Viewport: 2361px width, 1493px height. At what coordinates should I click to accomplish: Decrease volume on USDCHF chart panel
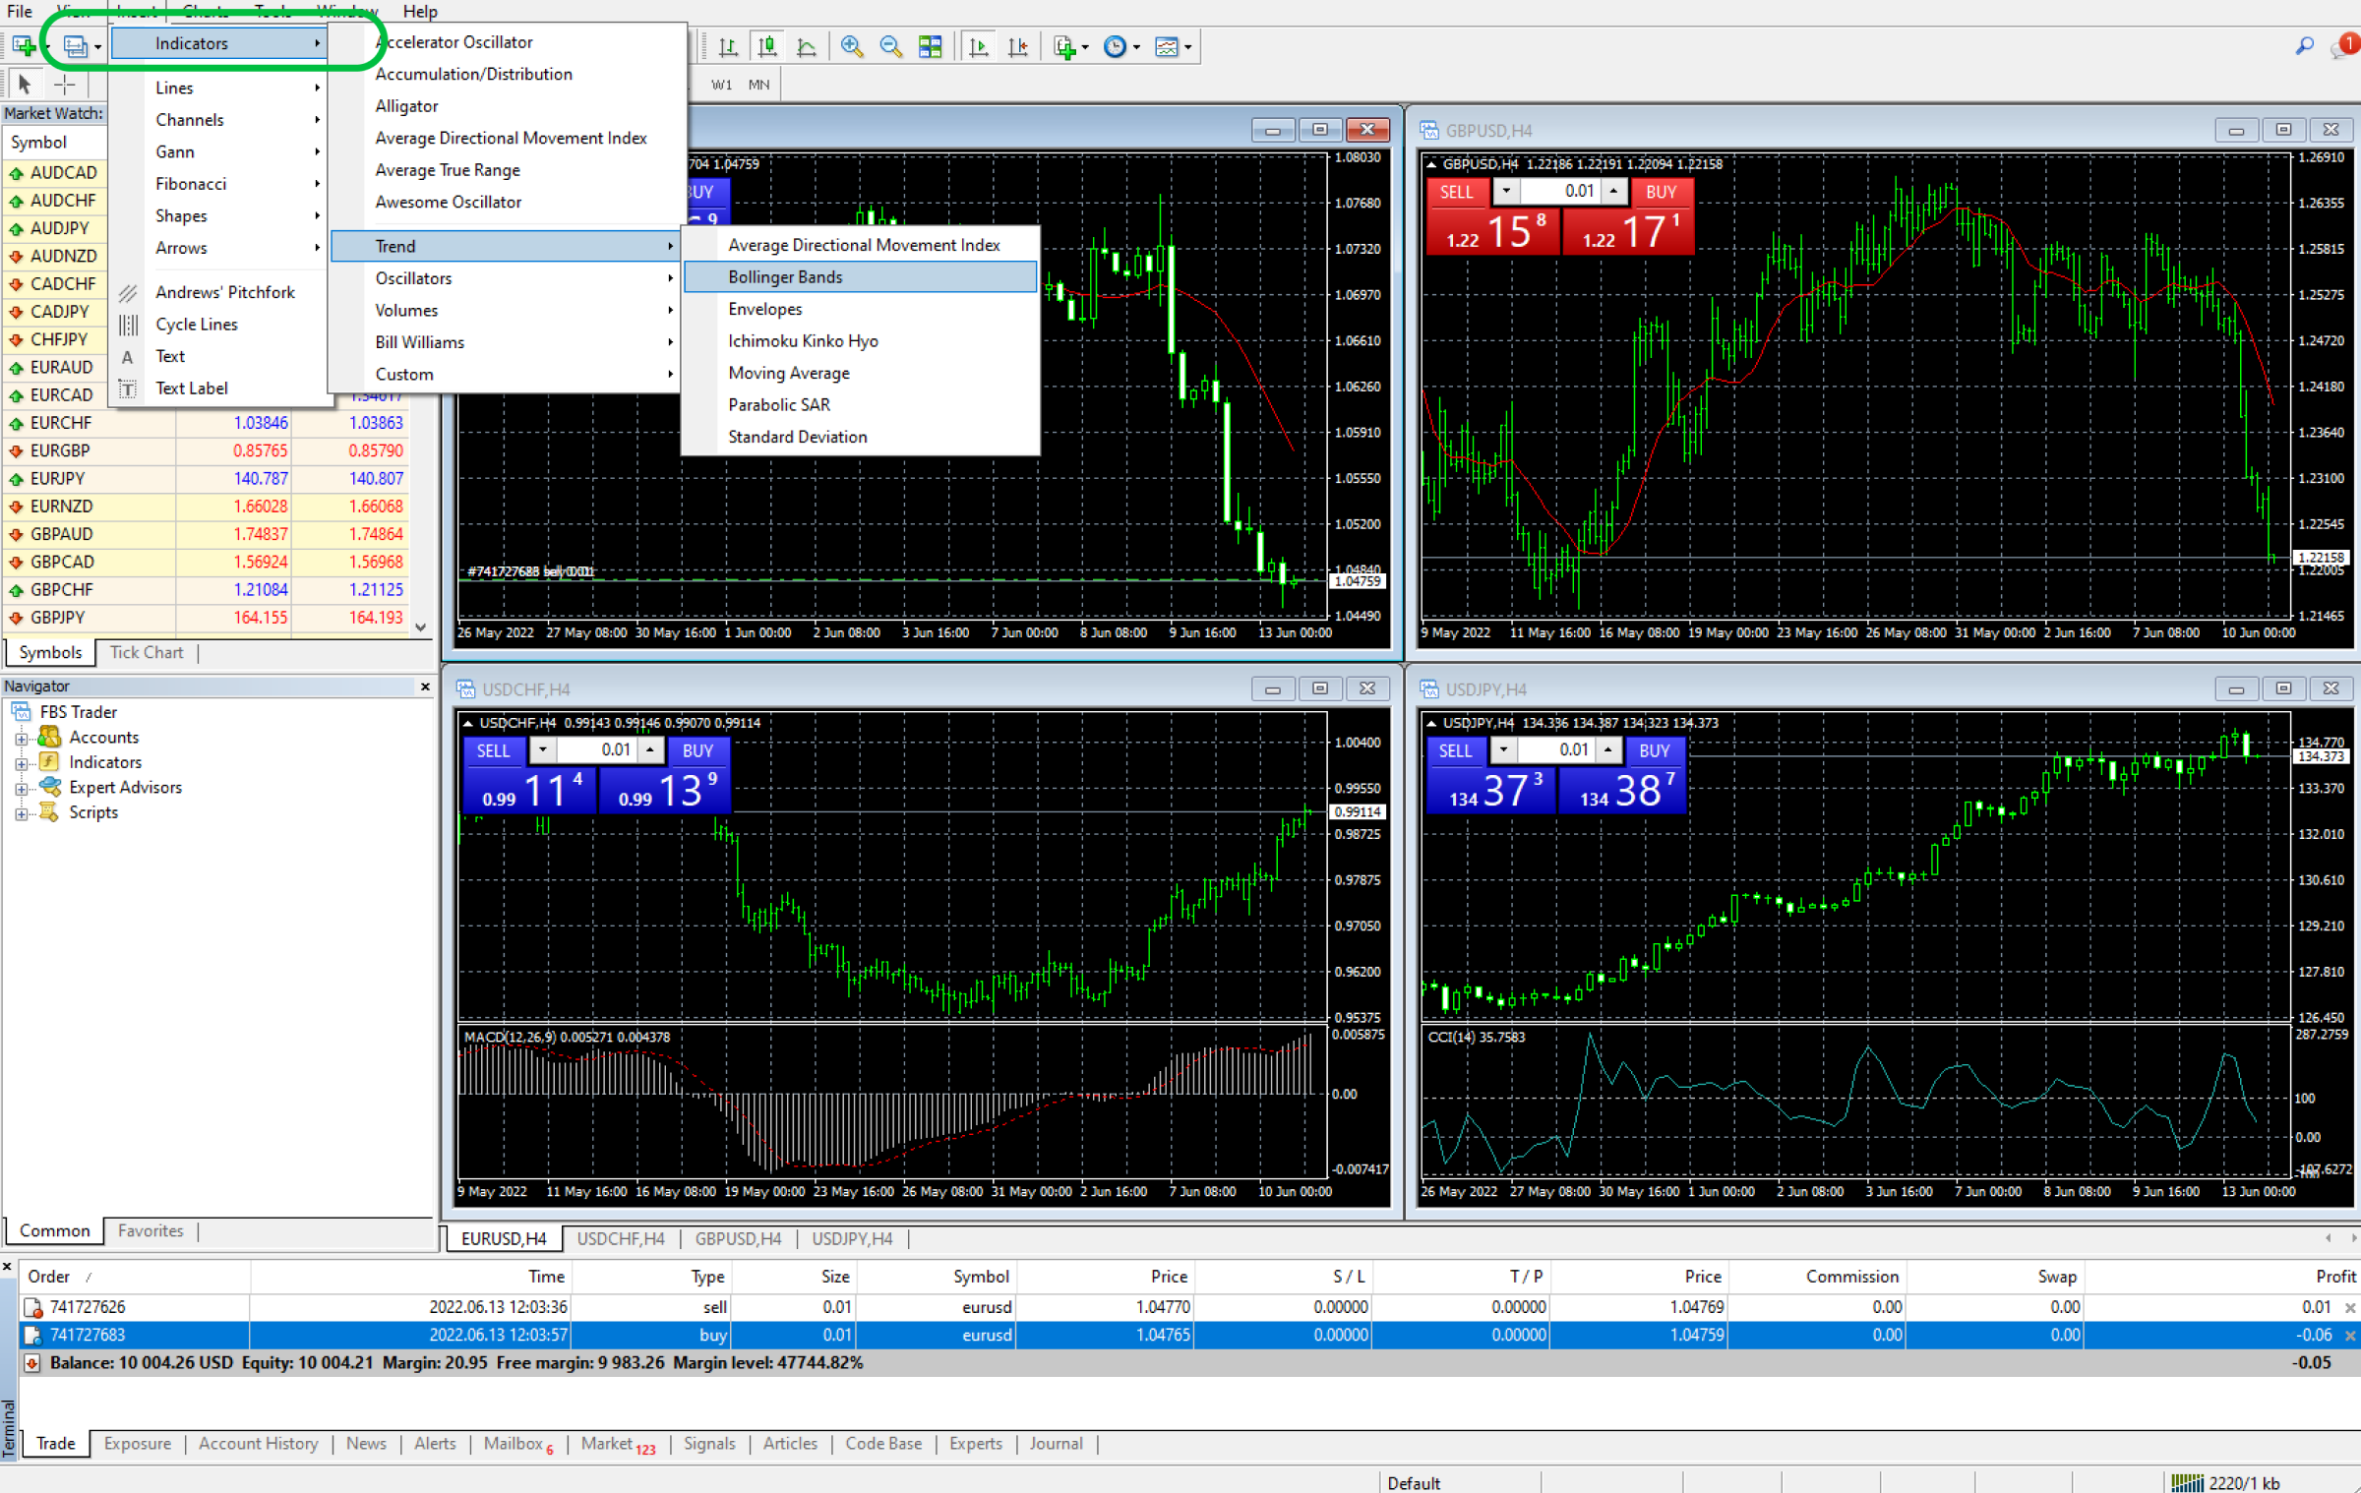(x=542, y=749)
